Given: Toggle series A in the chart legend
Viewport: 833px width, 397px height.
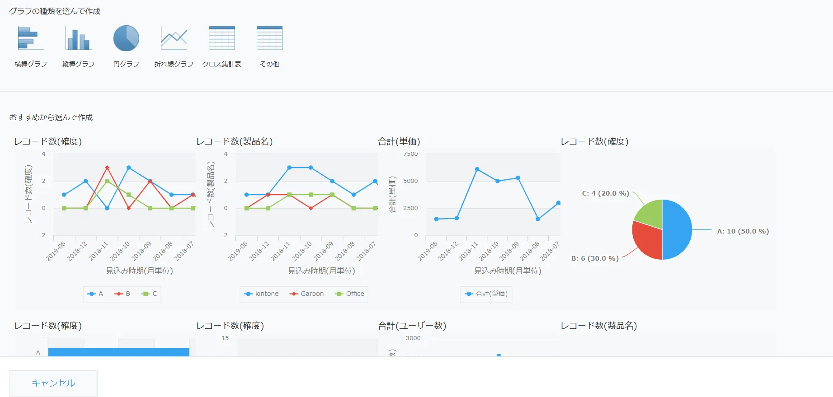Looking at the screenshot, I should (95, 294).
